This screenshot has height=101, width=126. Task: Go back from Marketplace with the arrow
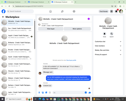3,17
